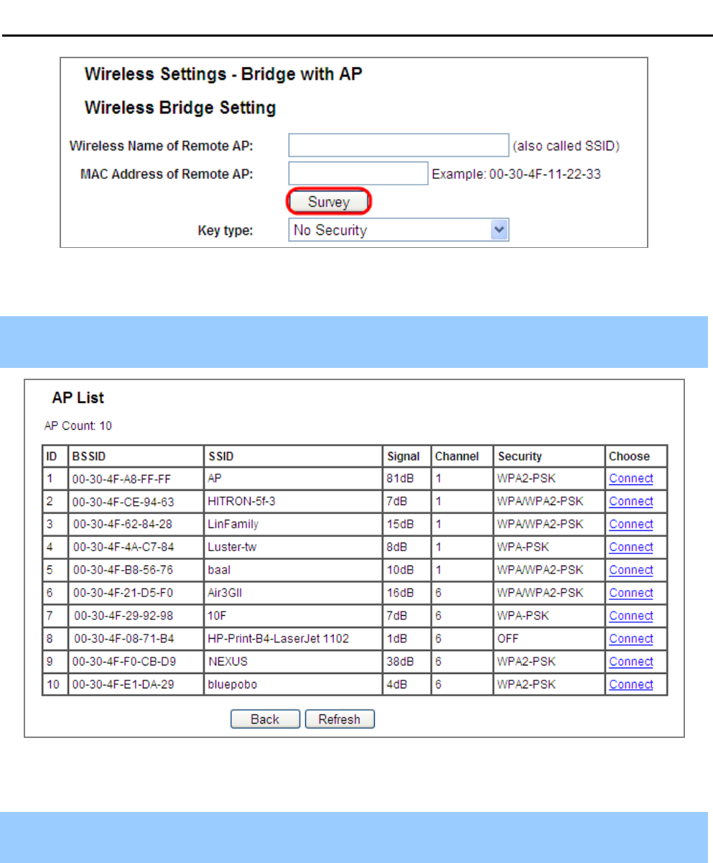Click the SSID cell reading LinFamily
This screenshot has height=863, width=713.
[x=293, y=525]
